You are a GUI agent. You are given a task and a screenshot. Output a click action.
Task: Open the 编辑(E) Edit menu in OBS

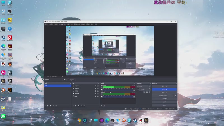[x=51, y=24]
